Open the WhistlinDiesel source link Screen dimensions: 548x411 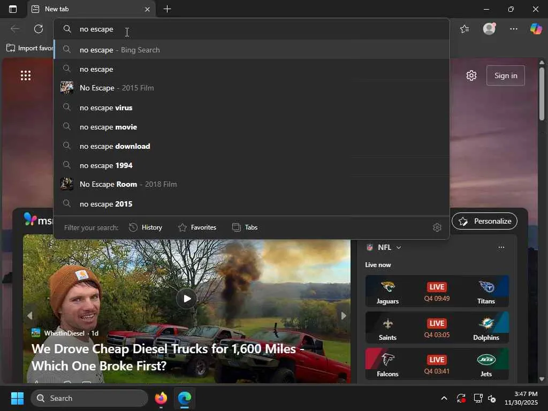pos(64,333)
